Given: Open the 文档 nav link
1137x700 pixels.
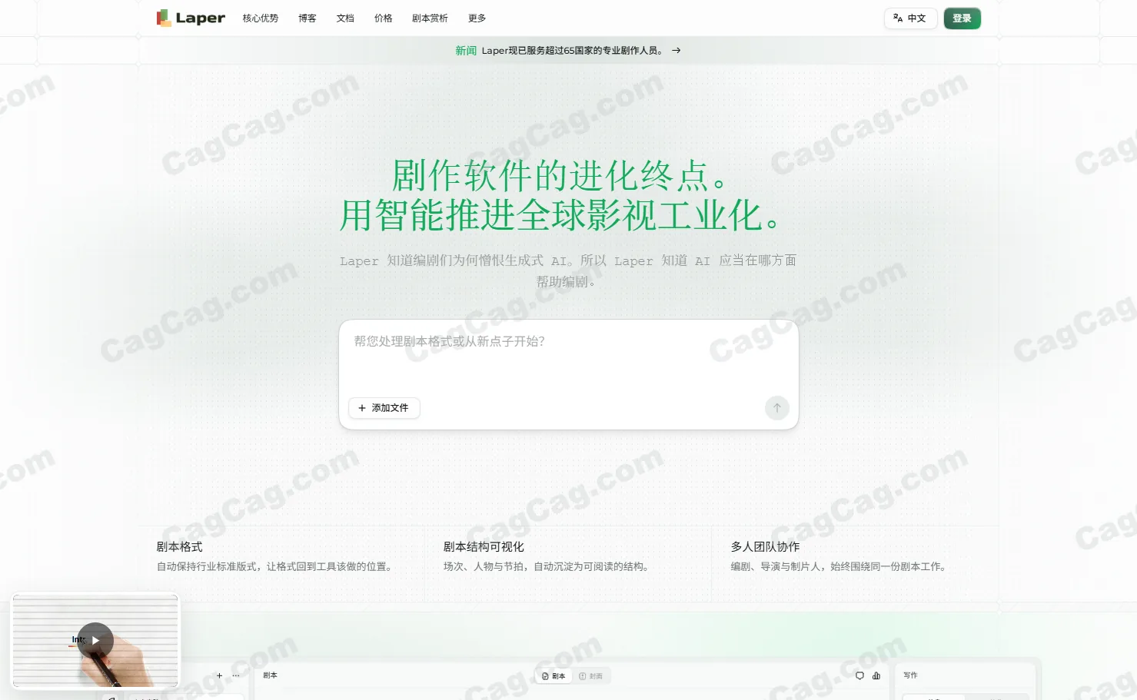Looking at the screenshot, I should [x=345, y=18].
